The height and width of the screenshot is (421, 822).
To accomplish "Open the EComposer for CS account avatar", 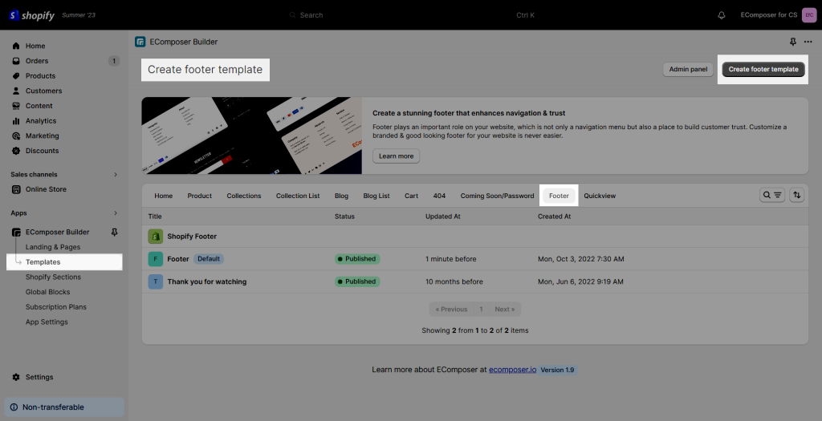I will point(809,15).
